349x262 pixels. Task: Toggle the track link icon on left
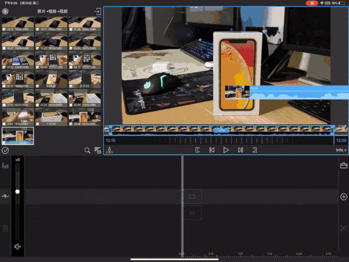(x=5, y=196)
